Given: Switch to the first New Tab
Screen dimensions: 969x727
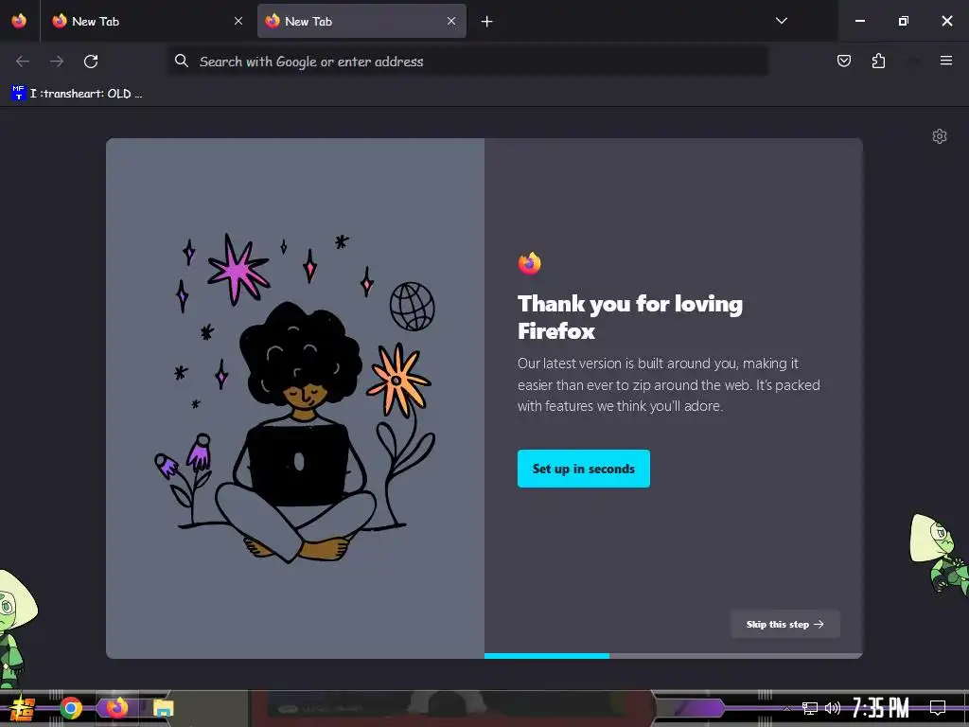Looking at the screenshot, I should click(x=149, y=21).
